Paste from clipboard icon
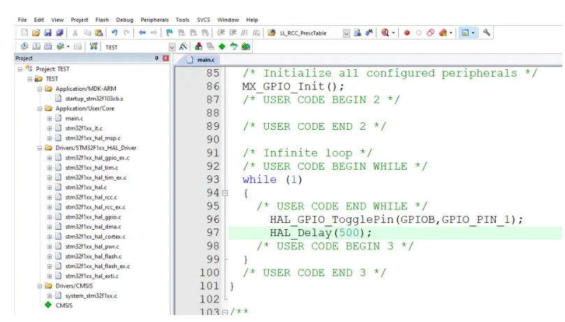 coord(98,33)
